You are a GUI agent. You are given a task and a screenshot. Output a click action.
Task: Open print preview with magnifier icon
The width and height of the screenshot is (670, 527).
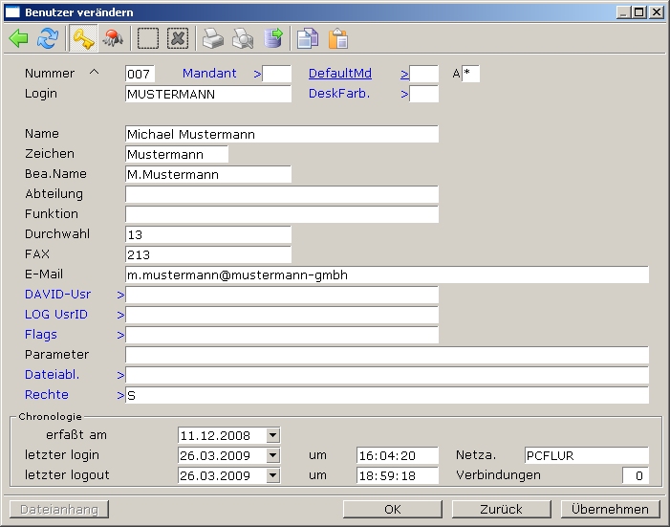pos(243,38)
